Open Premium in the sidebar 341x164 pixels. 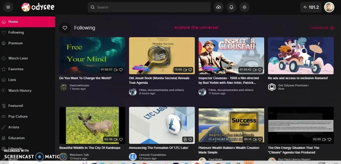pos(27,43)
